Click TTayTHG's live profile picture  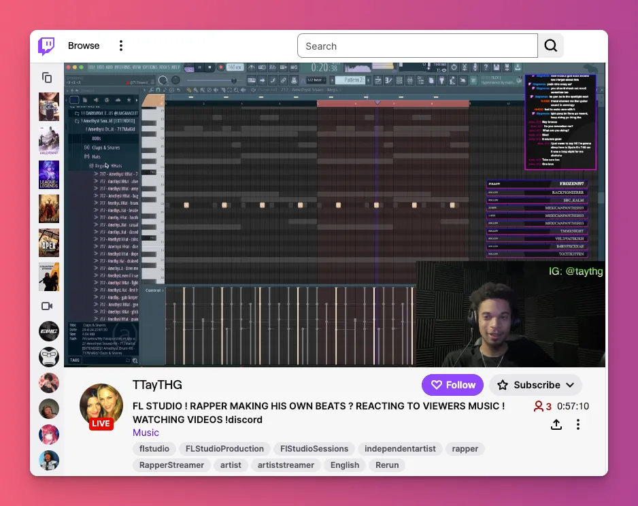(x=101, y=406)
